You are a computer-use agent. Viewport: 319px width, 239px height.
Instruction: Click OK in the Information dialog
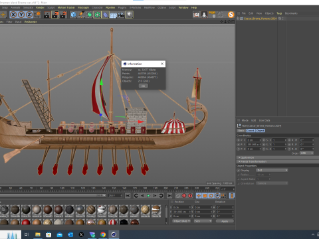(x=143, y=86)
